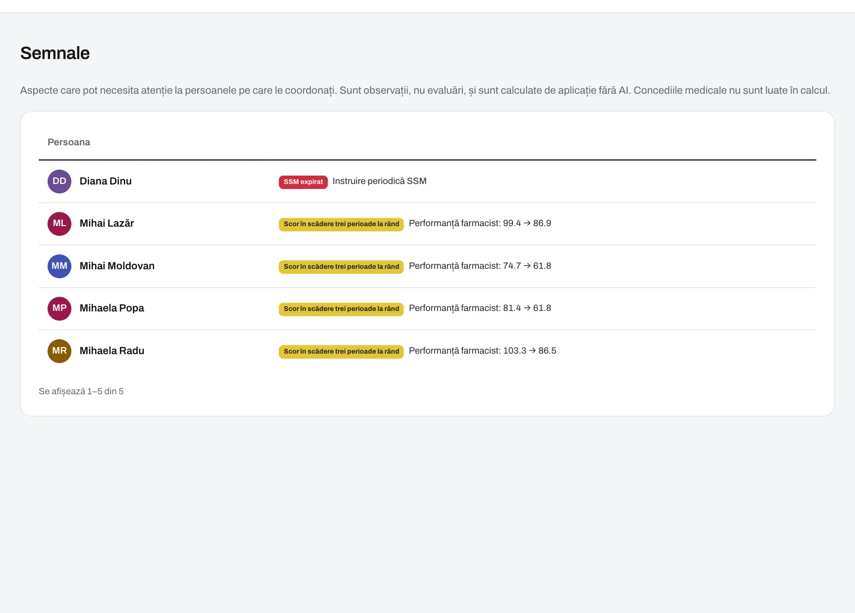This screenshot has height=613, width=855.
Task: Click the text Performanță farmacist: 81.4 → 61.8
Action: coord(480,308)
